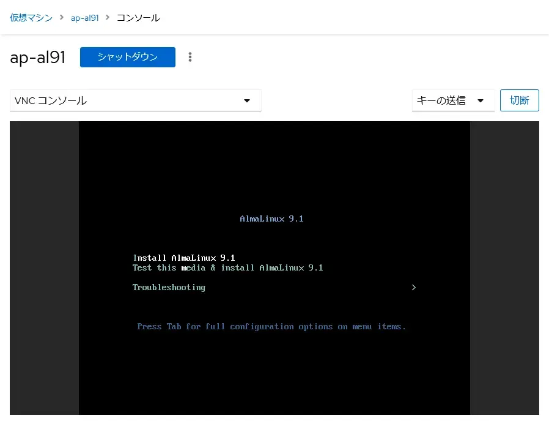Click the コンソール breadcrumb text
Screen dimensions: 549x426
[138, 18]
